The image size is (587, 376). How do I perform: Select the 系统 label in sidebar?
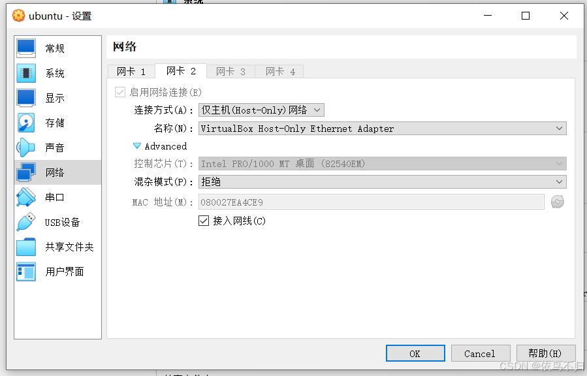tap(55, 73)
